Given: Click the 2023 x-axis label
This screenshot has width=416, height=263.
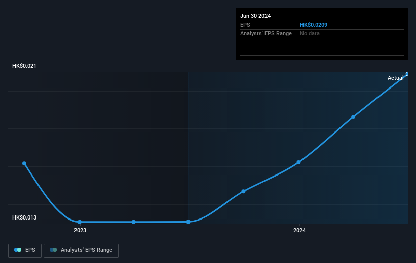Looking at the screenshot, I should (x=80, y=231).
